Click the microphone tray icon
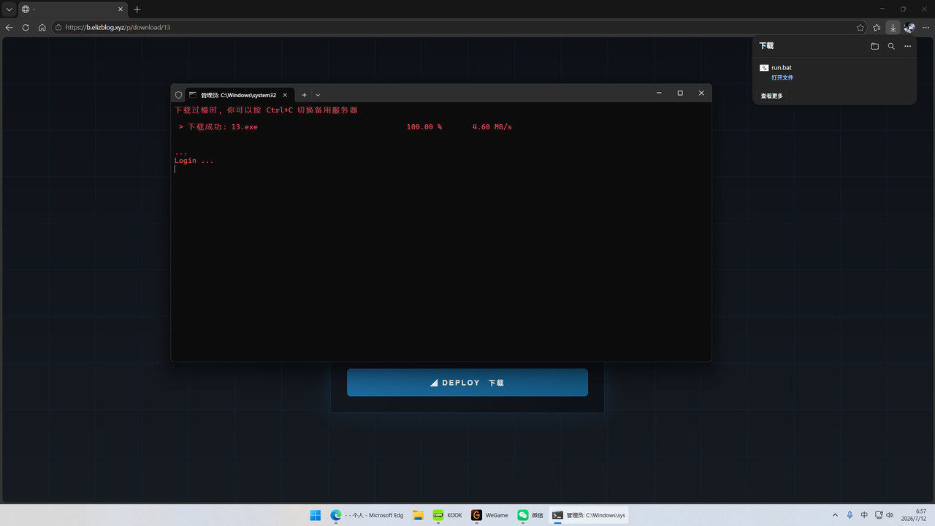 (x=850, y=515)
